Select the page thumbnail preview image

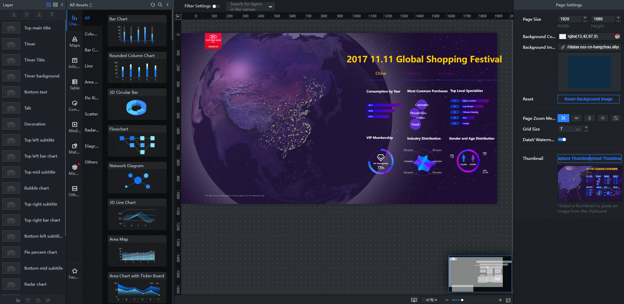[x=590, y=183]
